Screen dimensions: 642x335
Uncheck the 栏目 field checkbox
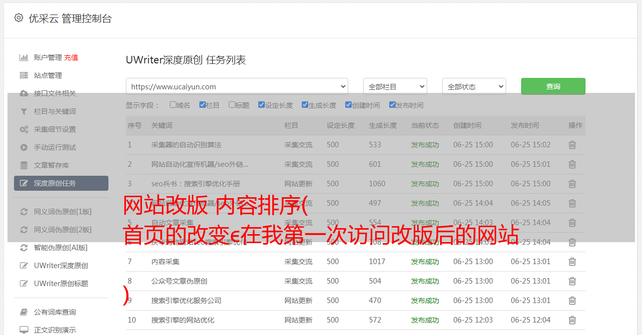tap(202, 105)
